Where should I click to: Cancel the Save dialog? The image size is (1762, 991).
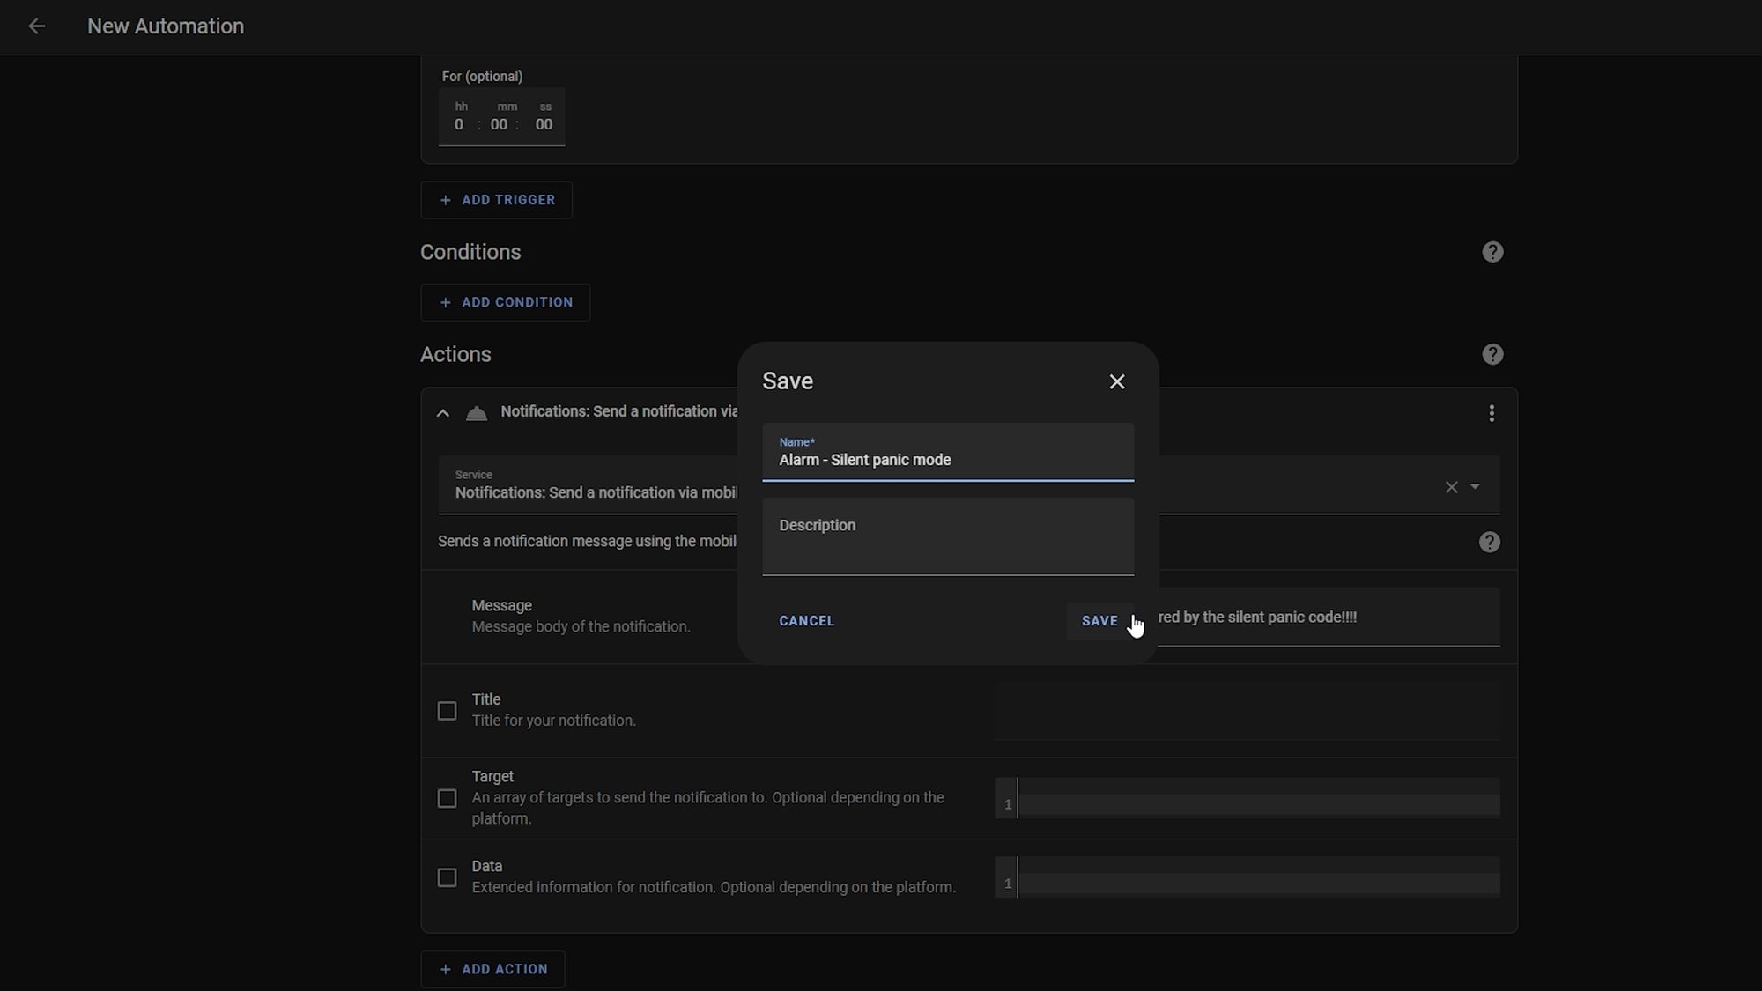click(806, 621)
